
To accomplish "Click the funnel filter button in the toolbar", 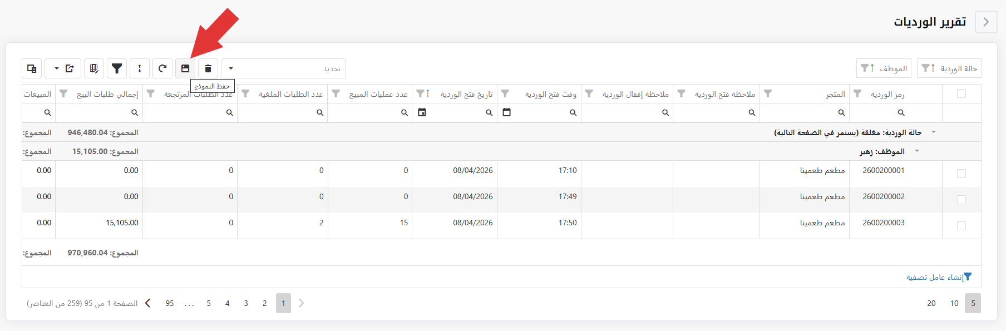I will click(117, 68).
